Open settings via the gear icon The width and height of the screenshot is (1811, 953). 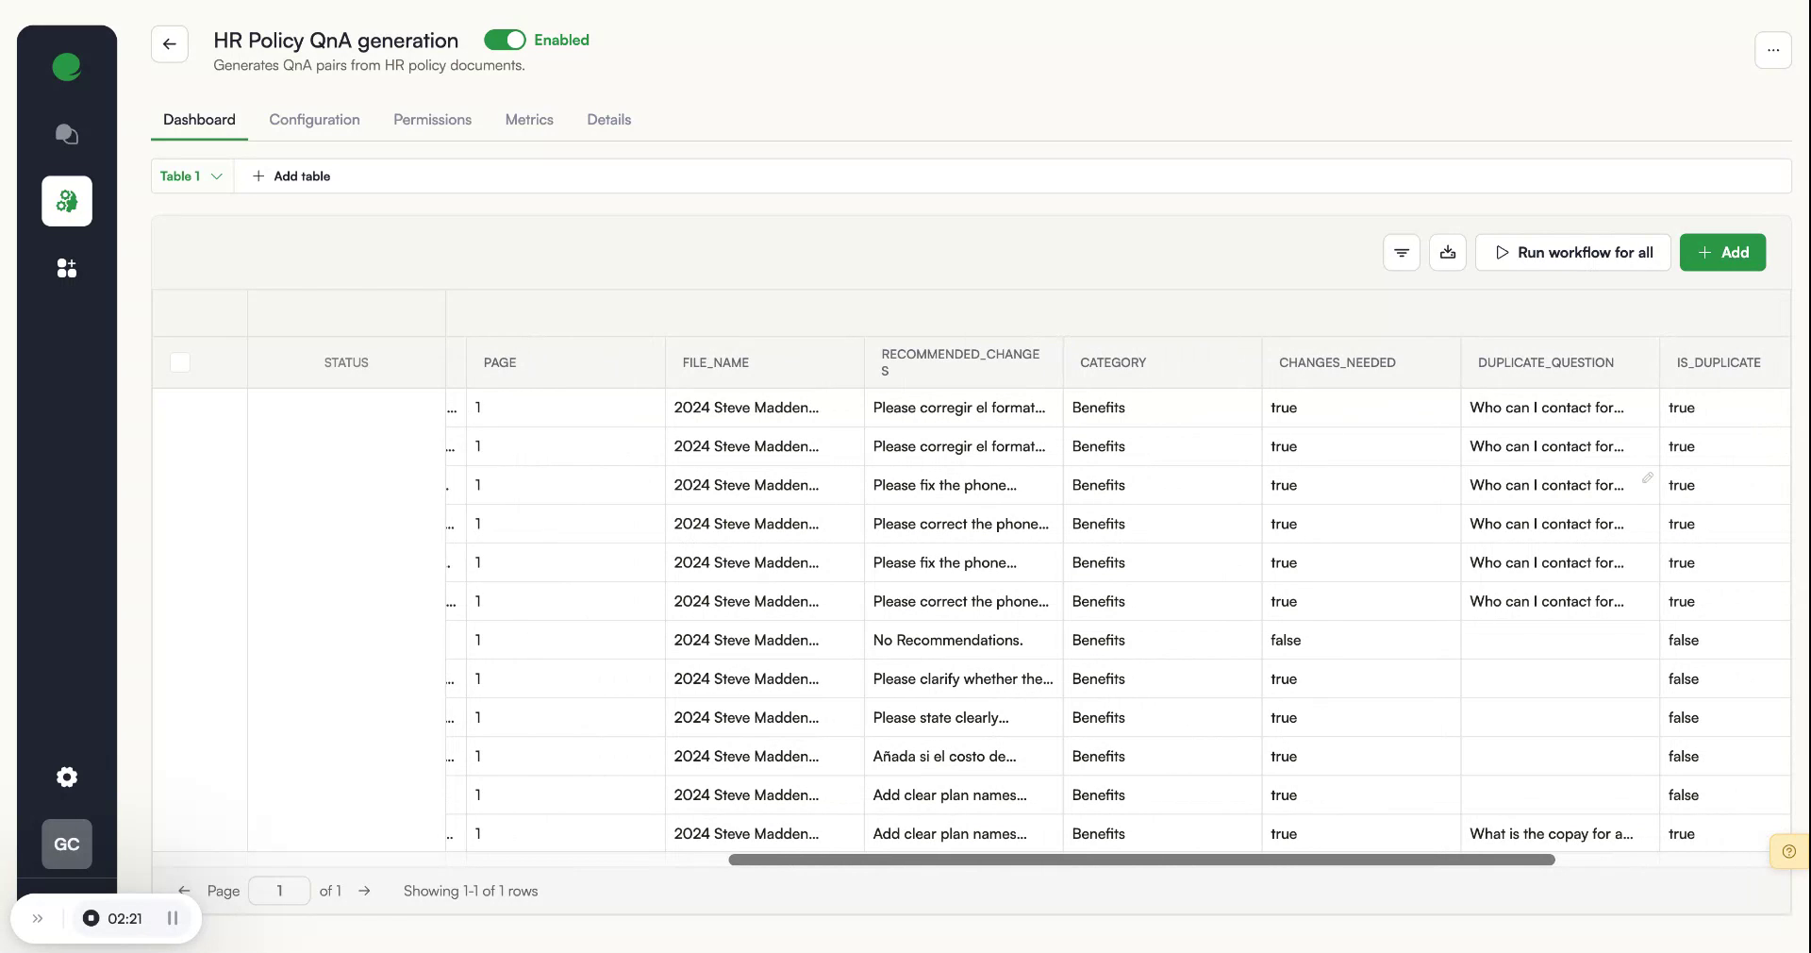coord(66,777)
